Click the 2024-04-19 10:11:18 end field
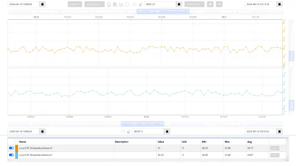This screenshot has width=296, height=166. 260,4
